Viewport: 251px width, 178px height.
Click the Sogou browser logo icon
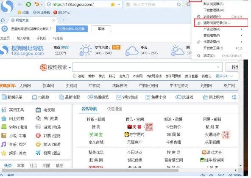pos(7,7)
